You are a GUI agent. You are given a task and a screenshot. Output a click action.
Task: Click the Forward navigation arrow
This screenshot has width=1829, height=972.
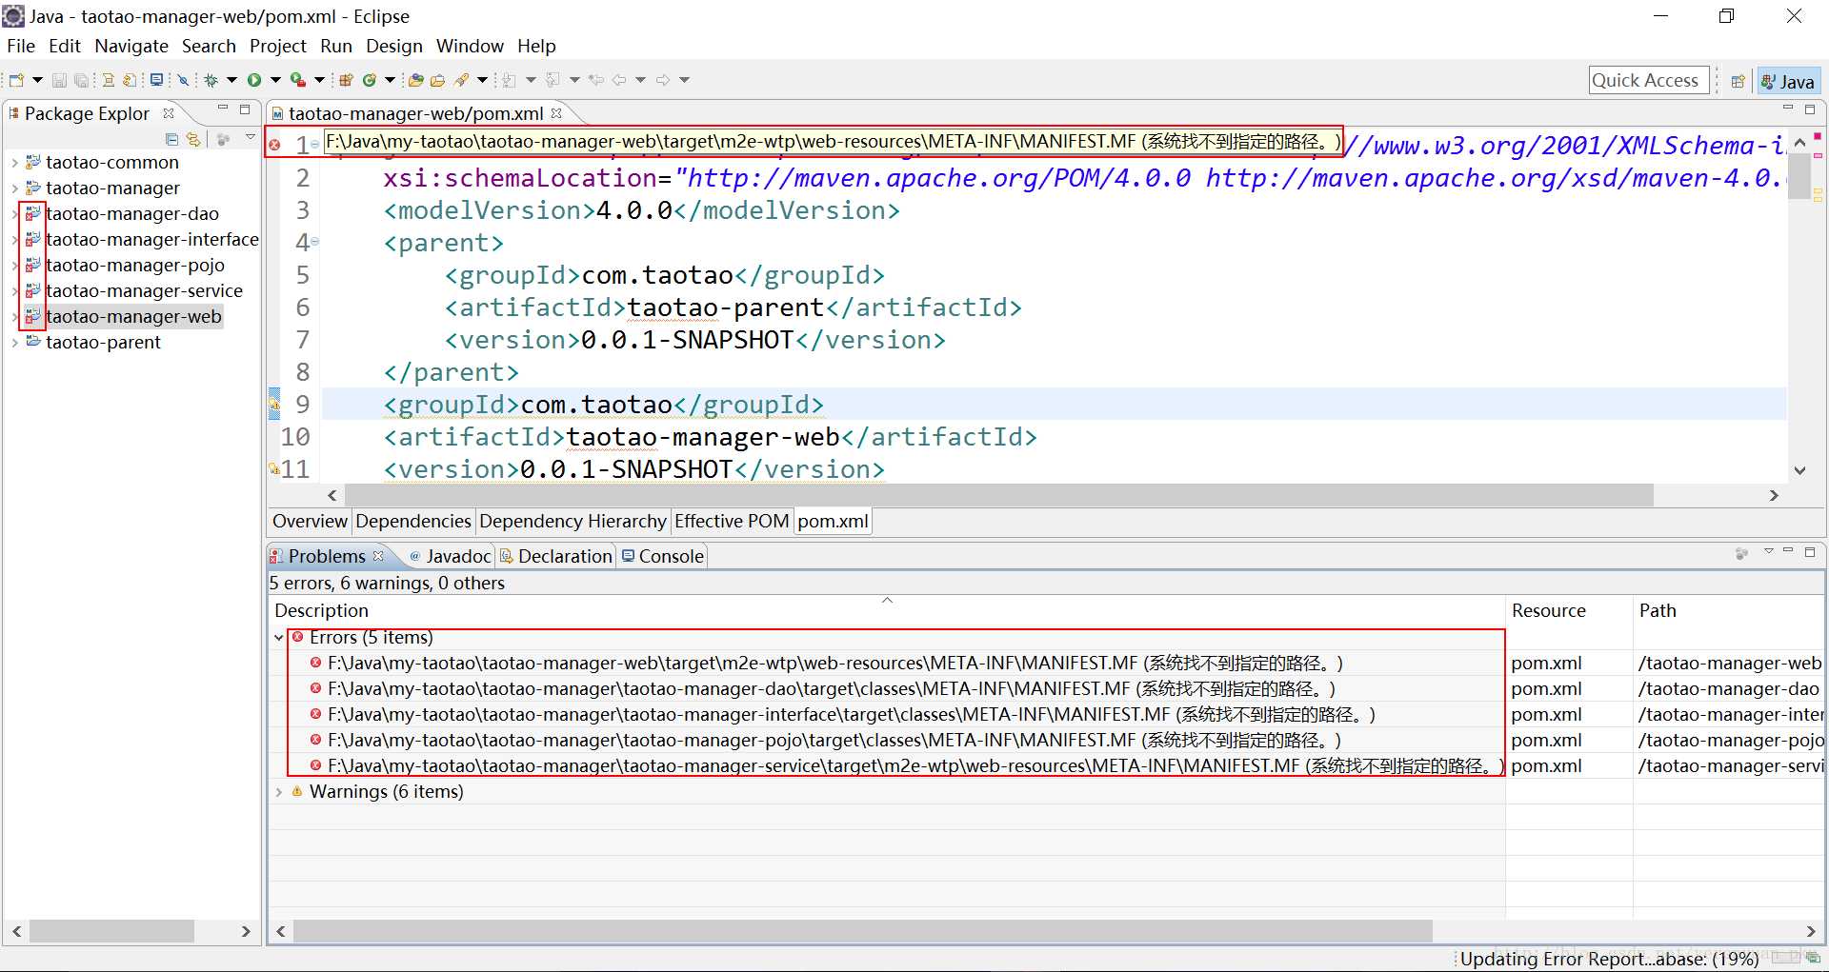click(663, 80)
